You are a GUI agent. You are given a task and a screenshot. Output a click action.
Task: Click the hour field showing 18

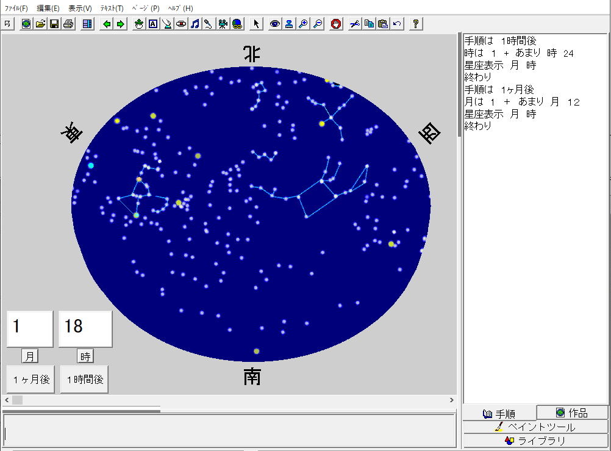tap(85, 328)
